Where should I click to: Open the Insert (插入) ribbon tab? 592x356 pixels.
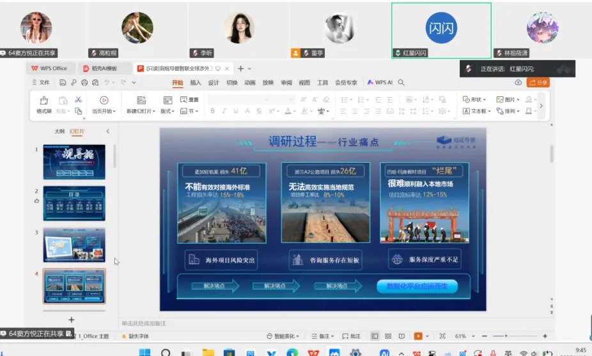195,82
